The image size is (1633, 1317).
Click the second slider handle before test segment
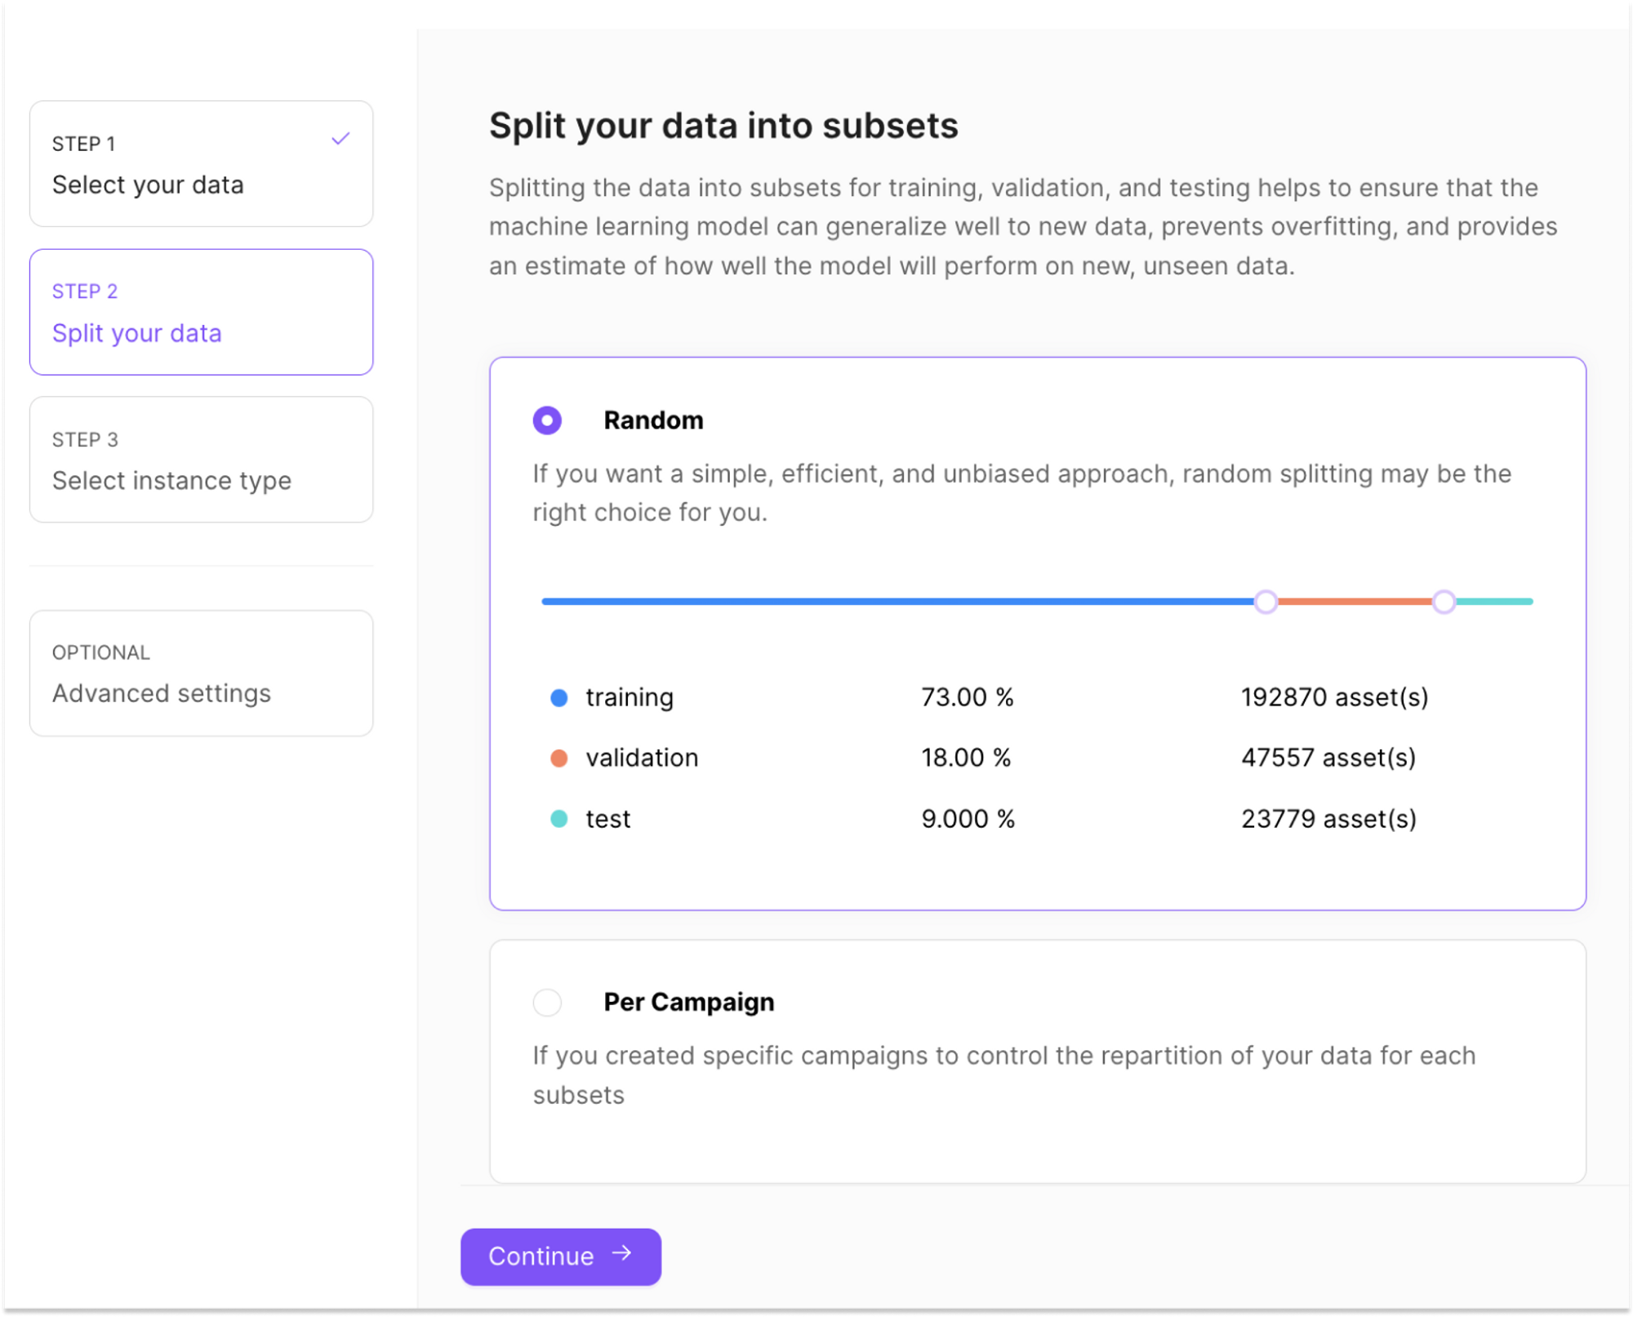point(1445,602)
